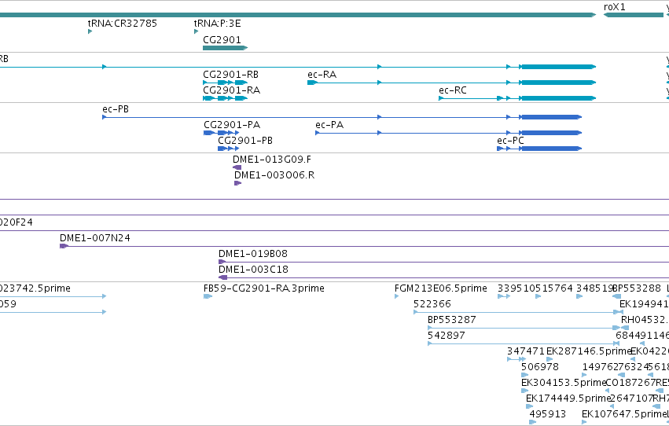Select the DME1-007N24 clone start arrow
This screenshot has height=426, width=669.
click(64, 246)
